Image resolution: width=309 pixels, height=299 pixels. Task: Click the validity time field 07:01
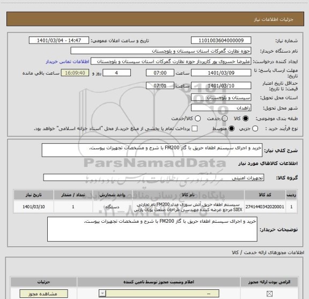coord(160,86)
